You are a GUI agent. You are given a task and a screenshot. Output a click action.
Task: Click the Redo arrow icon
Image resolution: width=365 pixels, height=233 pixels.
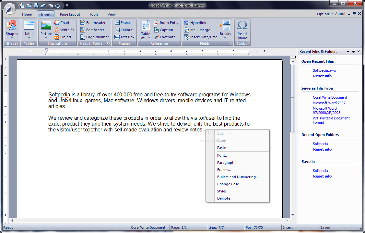click(50, 6)
